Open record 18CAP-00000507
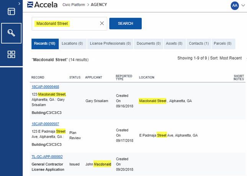The image size is (247, 176). coord(45,124)
